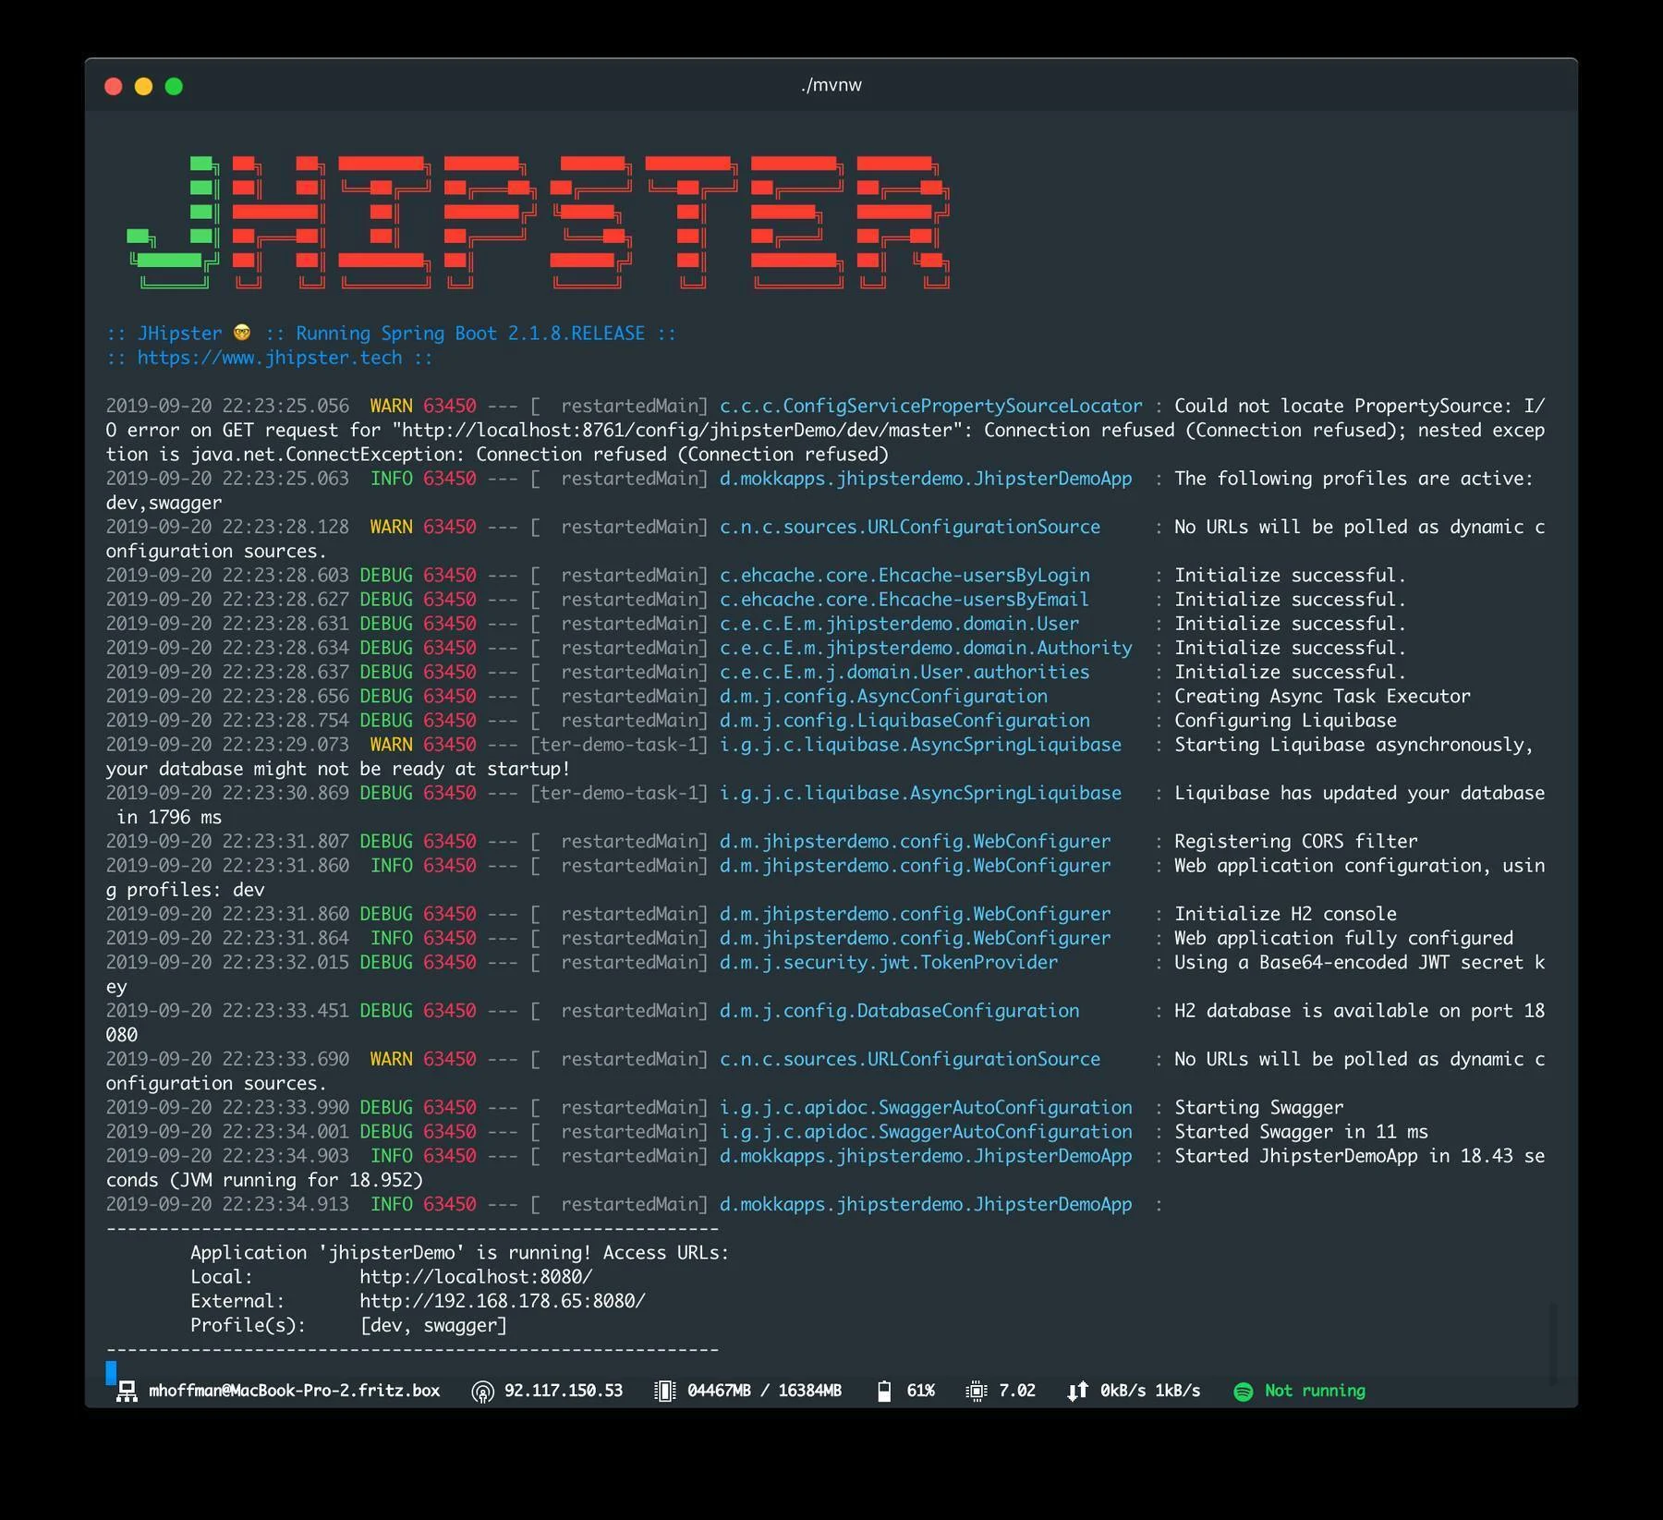Click the yellow minimize window button
Viewport: 1663px width, 1520px height.
[143, 86]
